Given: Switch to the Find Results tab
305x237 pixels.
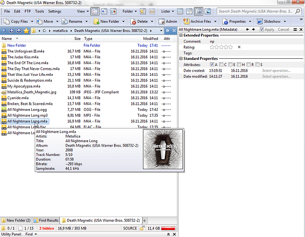Looking at the screenshot, I should pyautogui.click(x=46, y=220).
